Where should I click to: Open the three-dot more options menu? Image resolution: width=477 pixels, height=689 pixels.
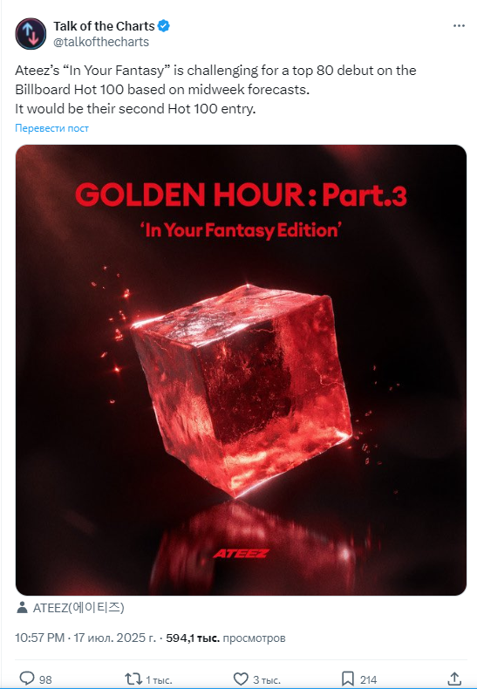point(459,26)
